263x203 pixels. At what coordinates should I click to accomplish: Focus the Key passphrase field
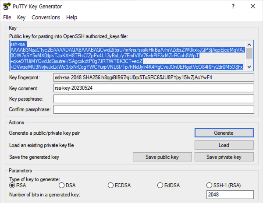tap(153, 98)
